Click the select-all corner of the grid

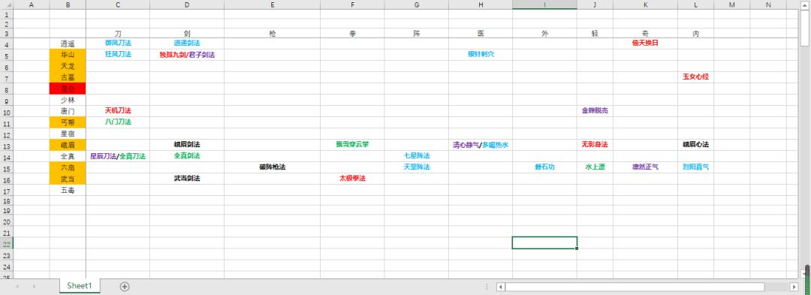(x=6, y=5)
